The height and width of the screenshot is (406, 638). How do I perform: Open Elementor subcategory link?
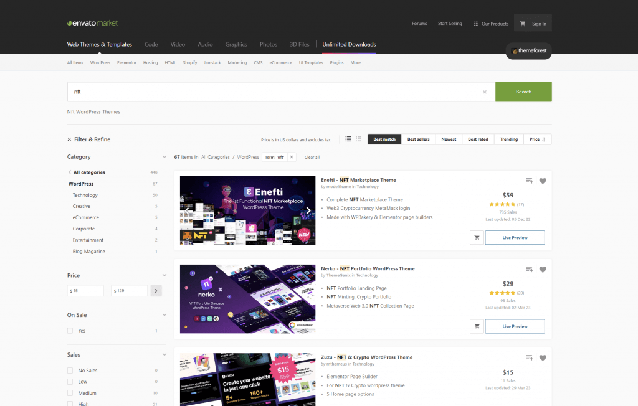(x=126, y=63)
